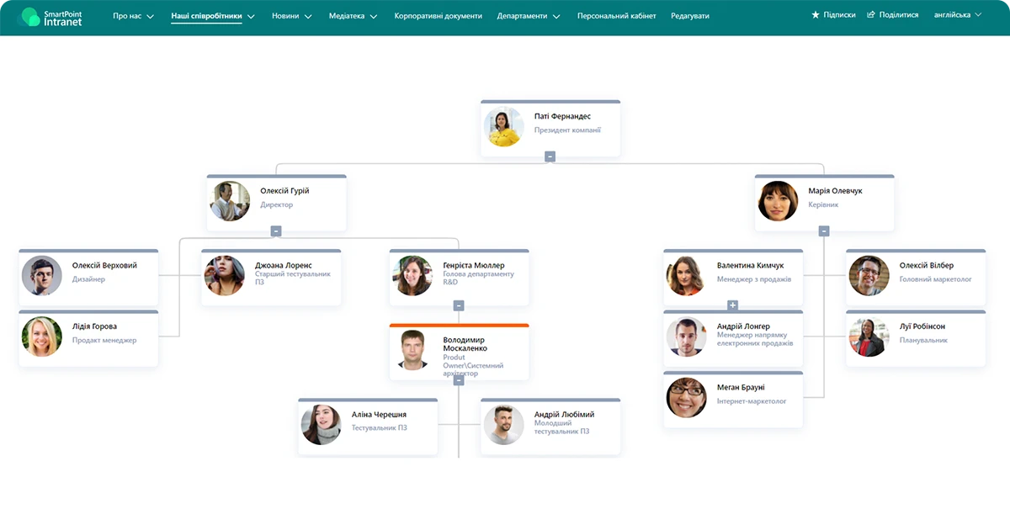Viewport: 1010px width, 530px height.
Task: Collapse branch under Генріста Мюллер
Action: coord(459,305)
